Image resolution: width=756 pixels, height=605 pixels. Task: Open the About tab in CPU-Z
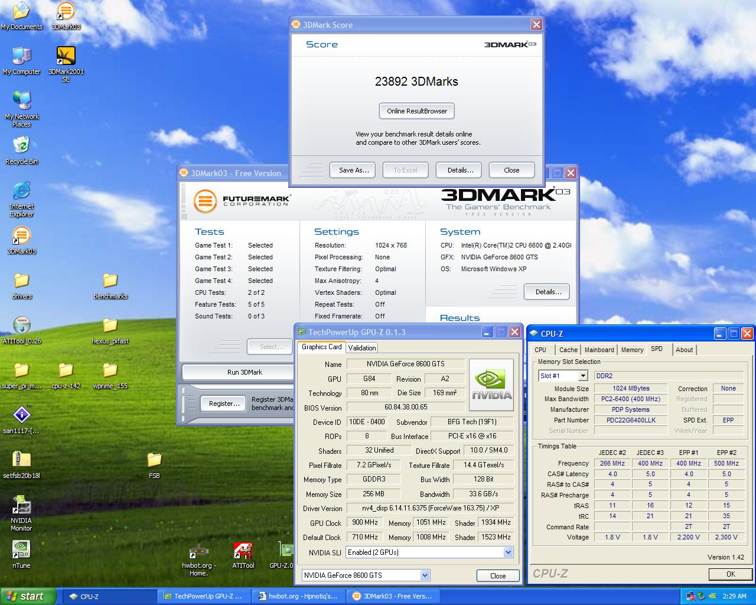coord(684,350)
